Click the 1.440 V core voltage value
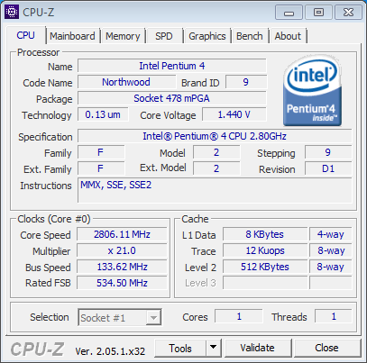 coord(234,114)
